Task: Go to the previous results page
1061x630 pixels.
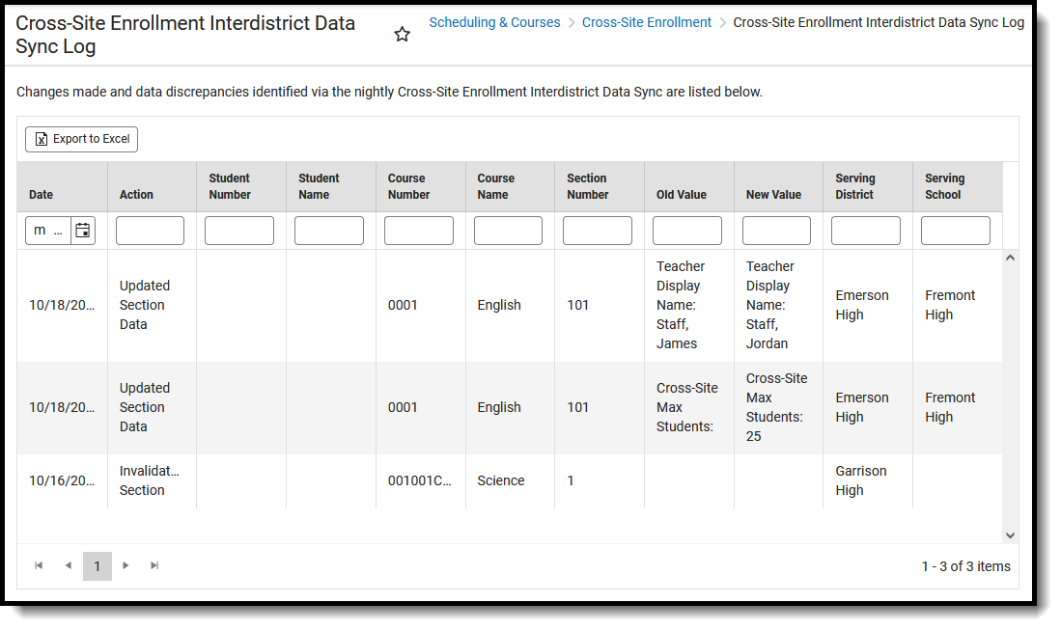Action: (x=68, y=566)
